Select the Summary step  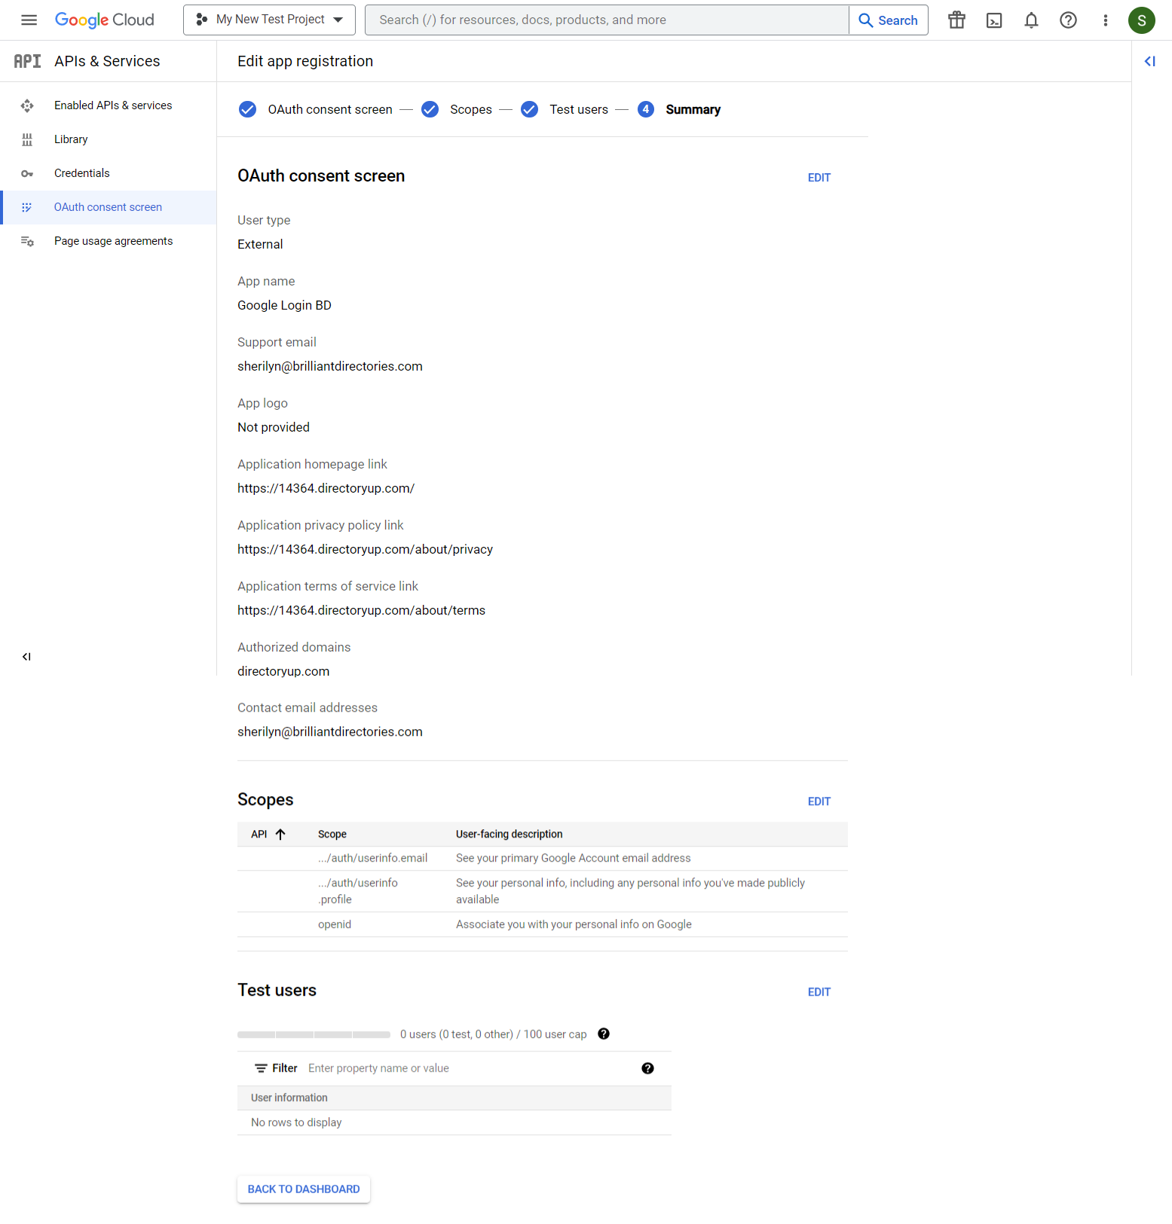pos(693,109)
